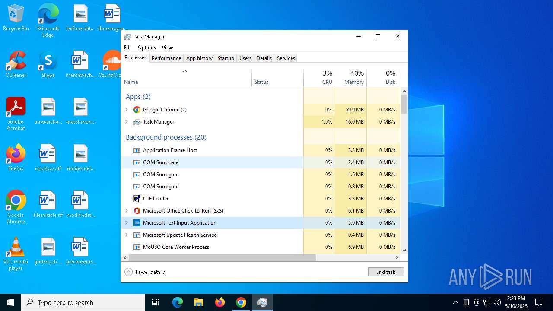Click the Task View taskbar button
This screenshot has height=311, width=553.
point(156,302)
